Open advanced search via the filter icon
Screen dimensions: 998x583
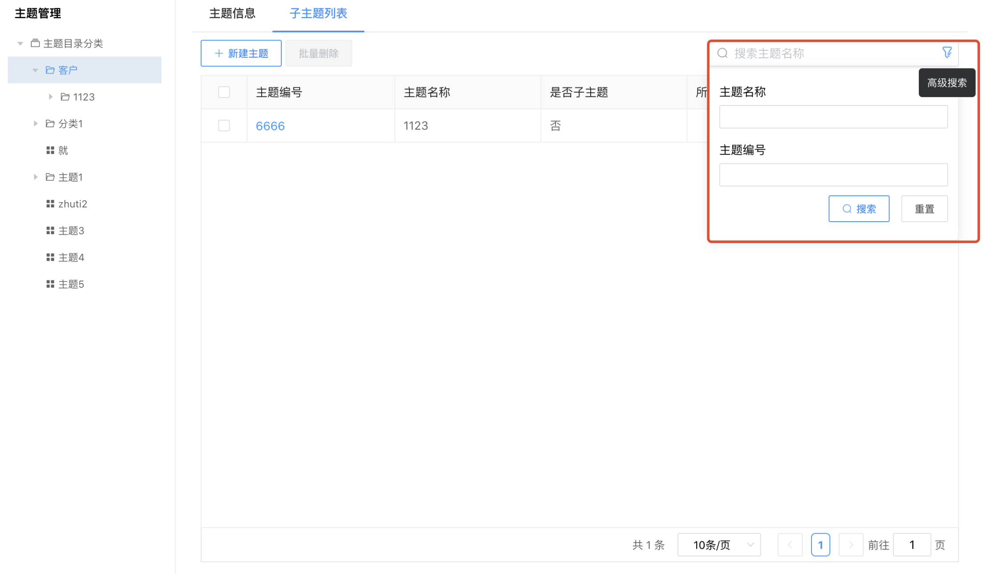tap(948, 53)
